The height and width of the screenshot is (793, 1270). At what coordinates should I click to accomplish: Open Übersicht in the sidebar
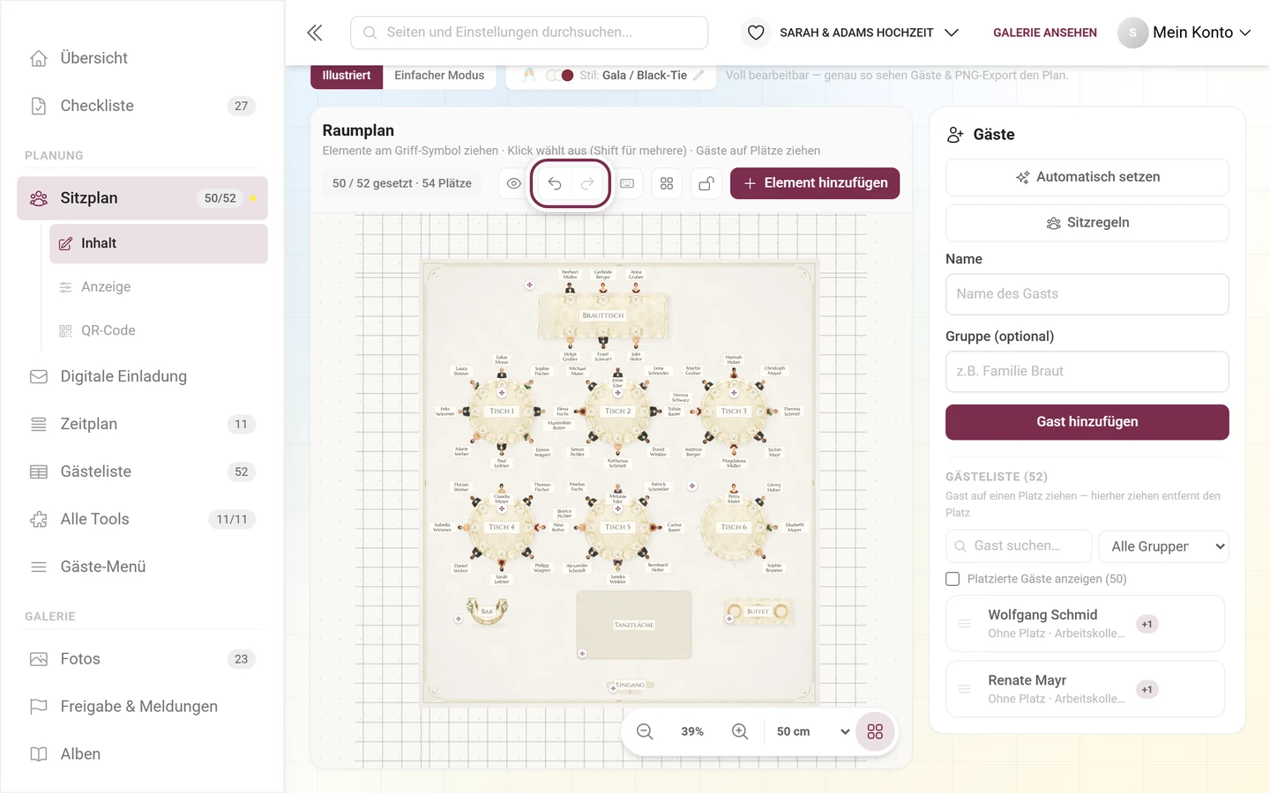click(142, 58)
